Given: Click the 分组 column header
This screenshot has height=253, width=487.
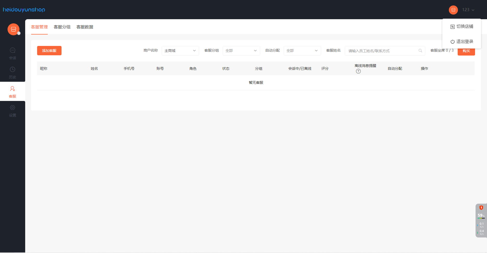Looking at the screenshot, I should (259, 69).
